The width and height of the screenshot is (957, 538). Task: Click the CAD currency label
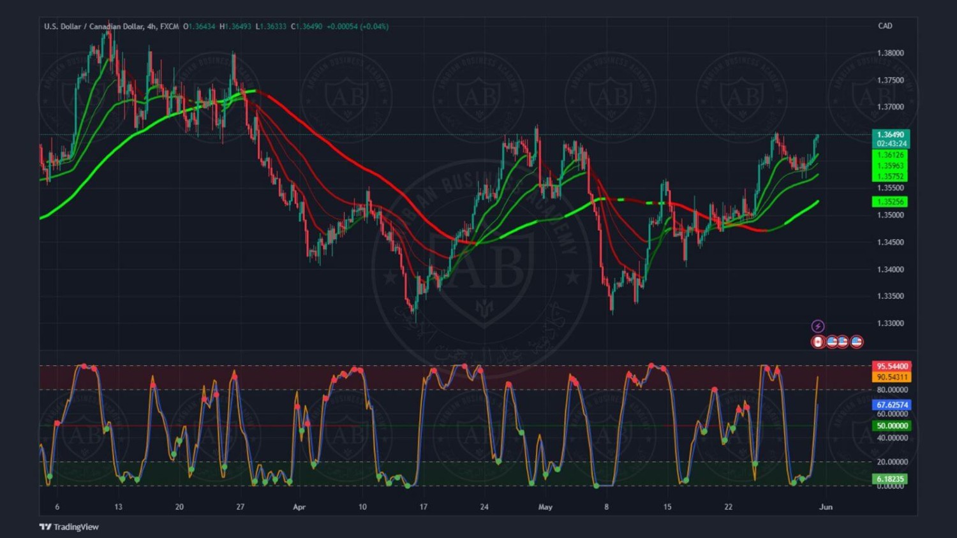[x=885, y=26]
